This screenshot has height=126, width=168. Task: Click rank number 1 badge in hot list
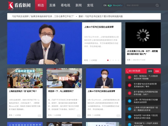(129, 77)
